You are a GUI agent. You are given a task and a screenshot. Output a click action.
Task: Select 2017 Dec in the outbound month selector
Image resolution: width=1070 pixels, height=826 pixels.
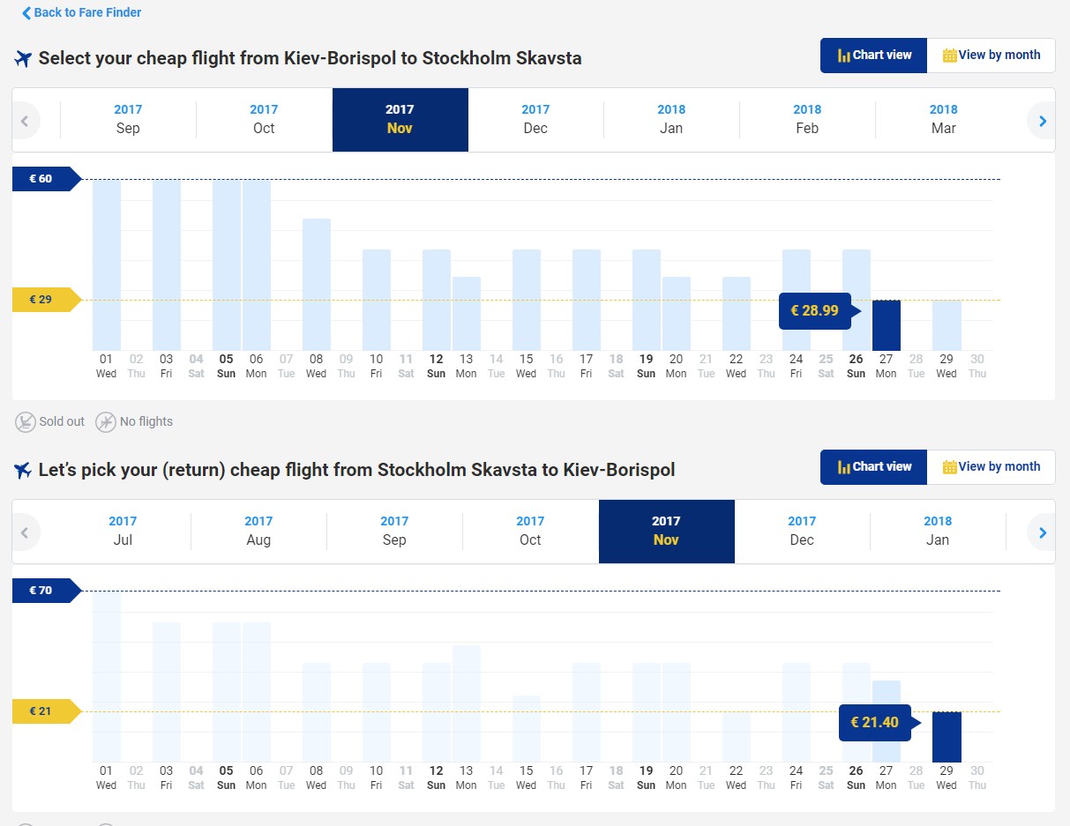coord(535,119)
